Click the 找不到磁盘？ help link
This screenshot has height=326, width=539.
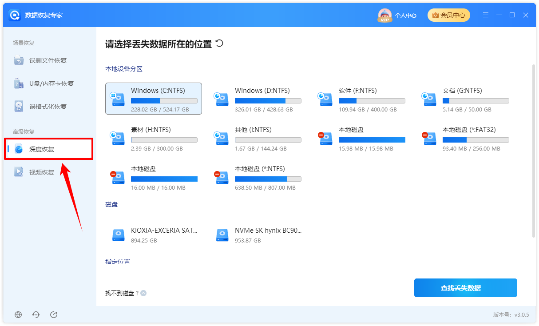tap(122, 293)
